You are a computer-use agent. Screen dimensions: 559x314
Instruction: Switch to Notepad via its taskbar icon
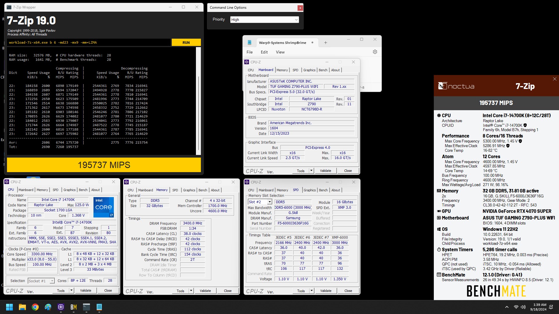[99, 307]
